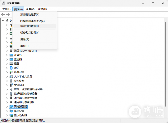Choose 属性(R) in the action menu
168x123 pixels.
(35, 39)
